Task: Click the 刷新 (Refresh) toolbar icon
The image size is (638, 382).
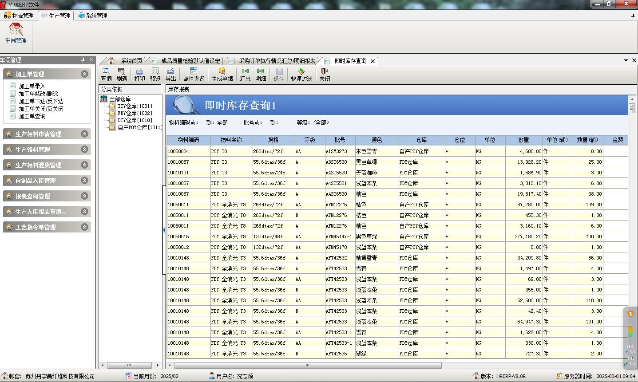Action: [122, 75]
